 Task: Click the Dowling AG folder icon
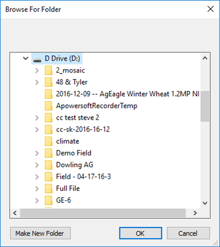(x=49, y=165)
